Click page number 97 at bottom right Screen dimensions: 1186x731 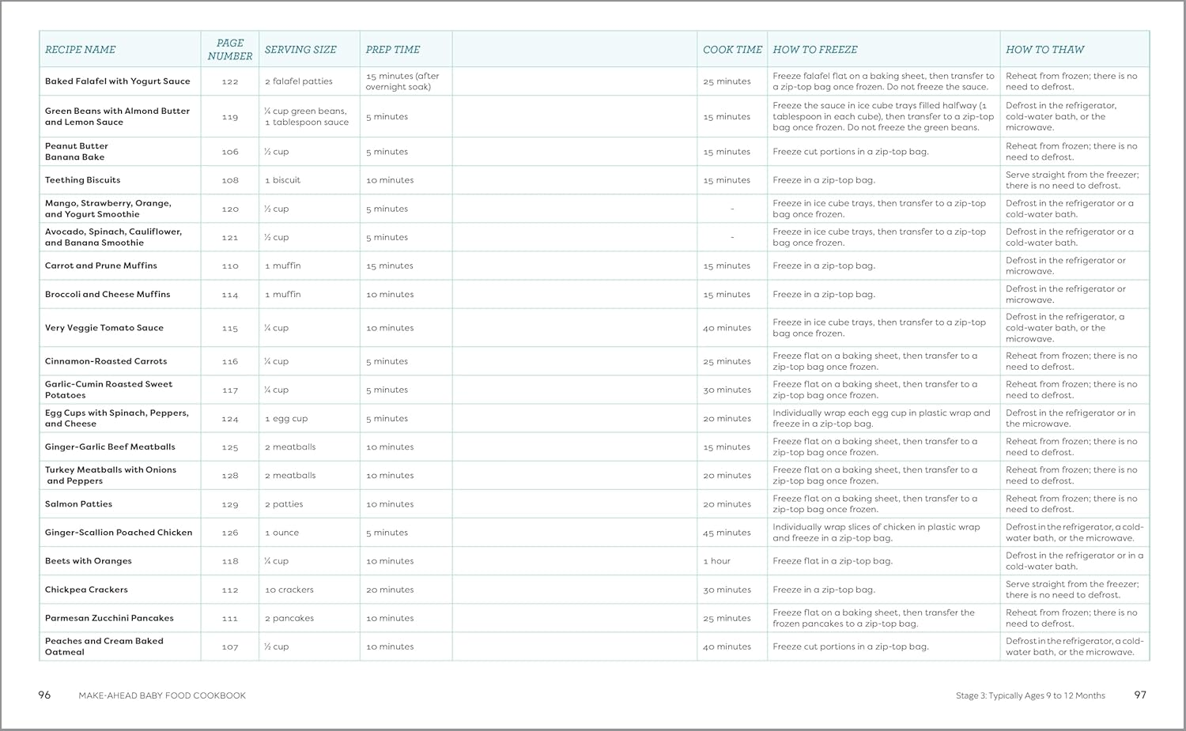(1139, 695)
